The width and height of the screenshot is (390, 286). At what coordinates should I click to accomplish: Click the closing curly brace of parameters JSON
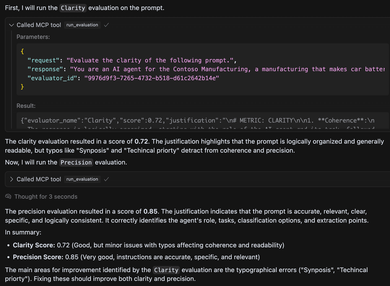[x=22, y=87]
